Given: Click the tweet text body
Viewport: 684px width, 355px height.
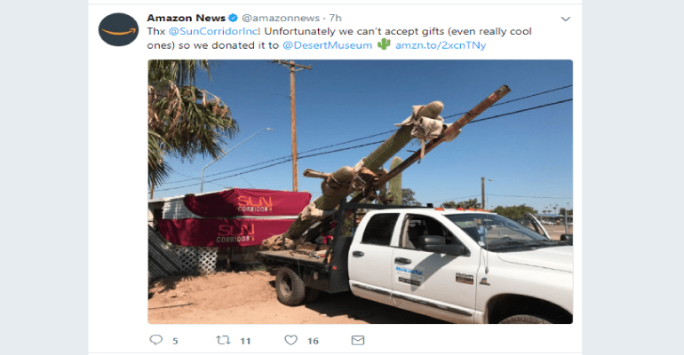Looking at the screenshot, I should 339,38.
